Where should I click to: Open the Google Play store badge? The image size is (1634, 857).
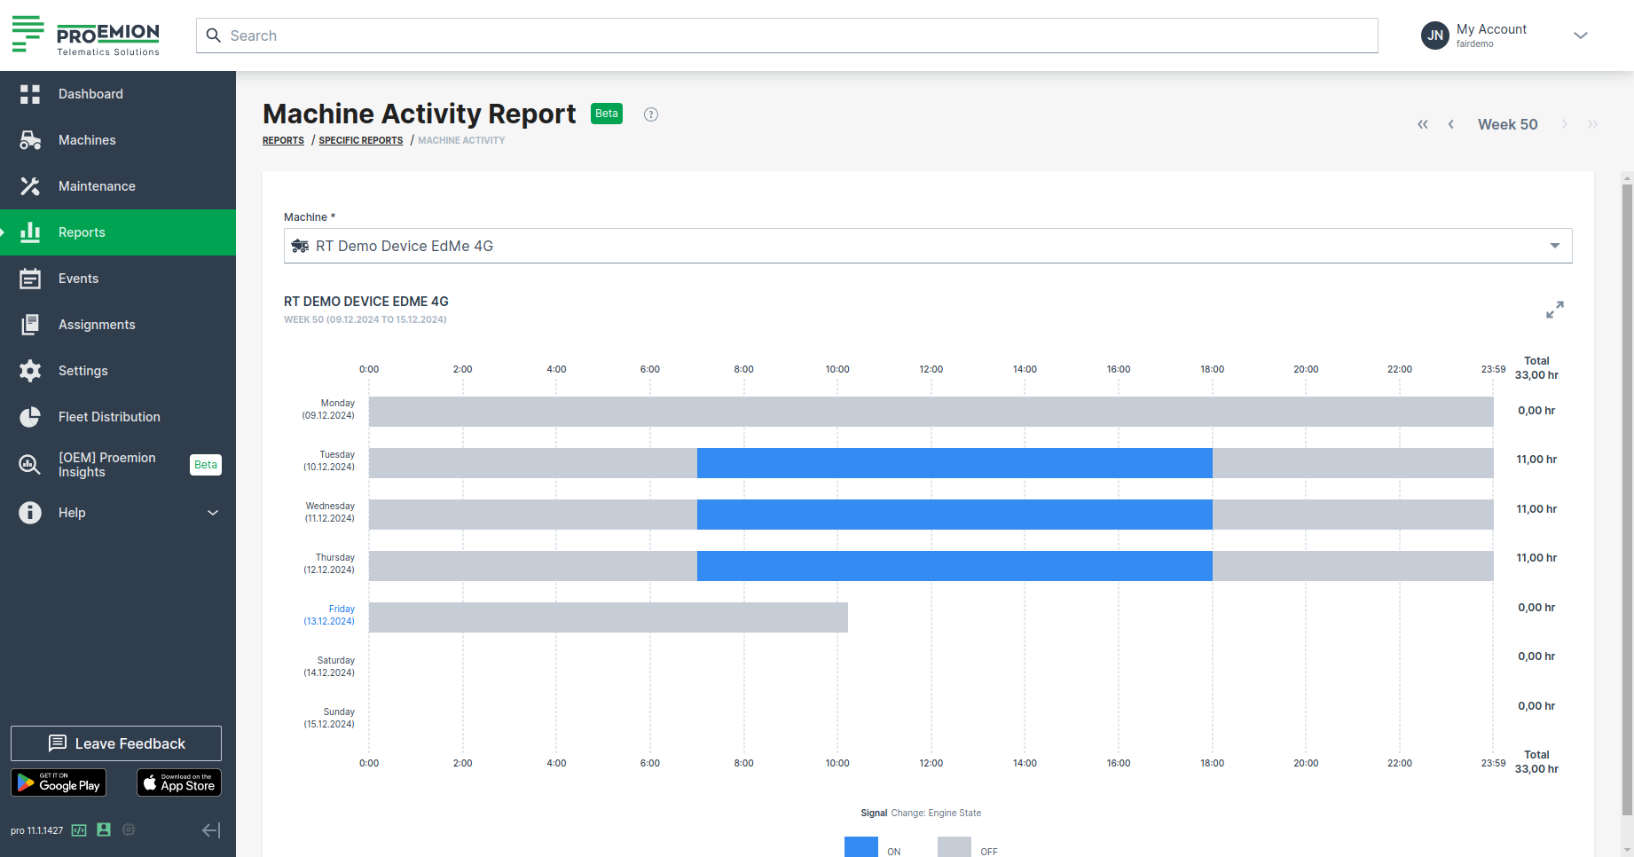pyautogui.click(x=59, y=782)
